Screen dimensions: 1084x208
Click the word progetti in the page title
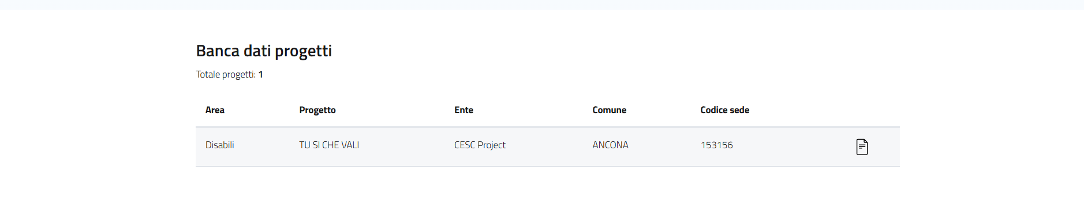[x=303, y=51]
